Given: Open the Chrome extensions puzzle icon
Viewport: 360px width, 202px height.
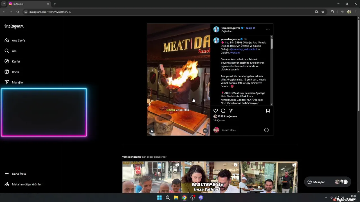Looking at the screenshot, I should (332, 12).
